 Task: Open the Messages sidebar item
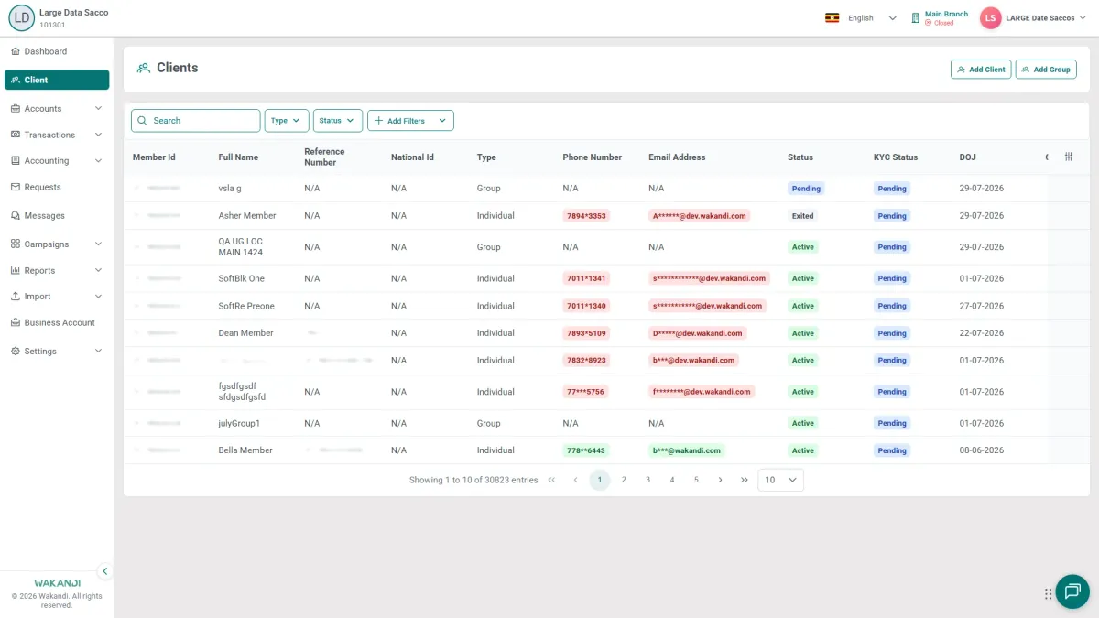coord(57,215)
